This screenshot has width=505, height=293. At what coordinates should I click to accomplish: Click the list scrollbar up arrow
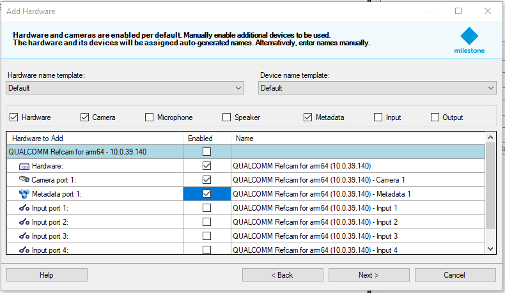coord(490,137)
